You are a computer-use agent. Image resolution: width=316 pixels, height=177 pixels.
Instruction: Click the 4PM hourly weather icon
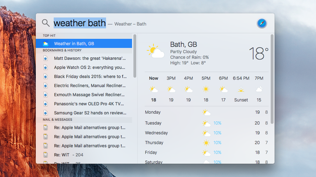pos(188,89)
